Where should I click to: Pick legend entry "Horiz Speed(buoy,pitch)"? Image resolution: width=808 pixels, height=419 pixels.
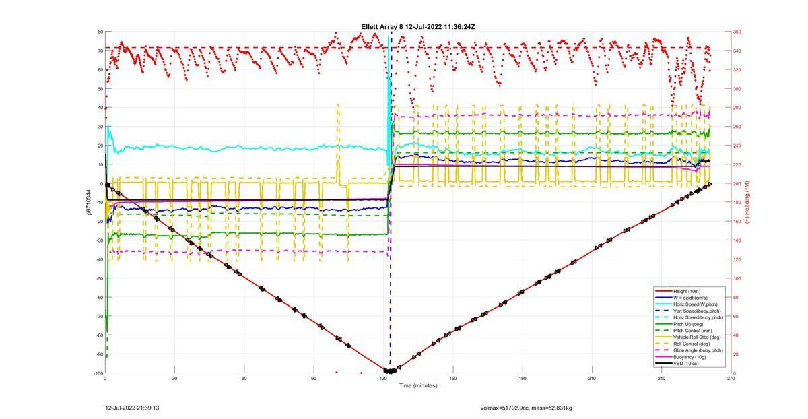pyautogui.click(x=698, y=317)
